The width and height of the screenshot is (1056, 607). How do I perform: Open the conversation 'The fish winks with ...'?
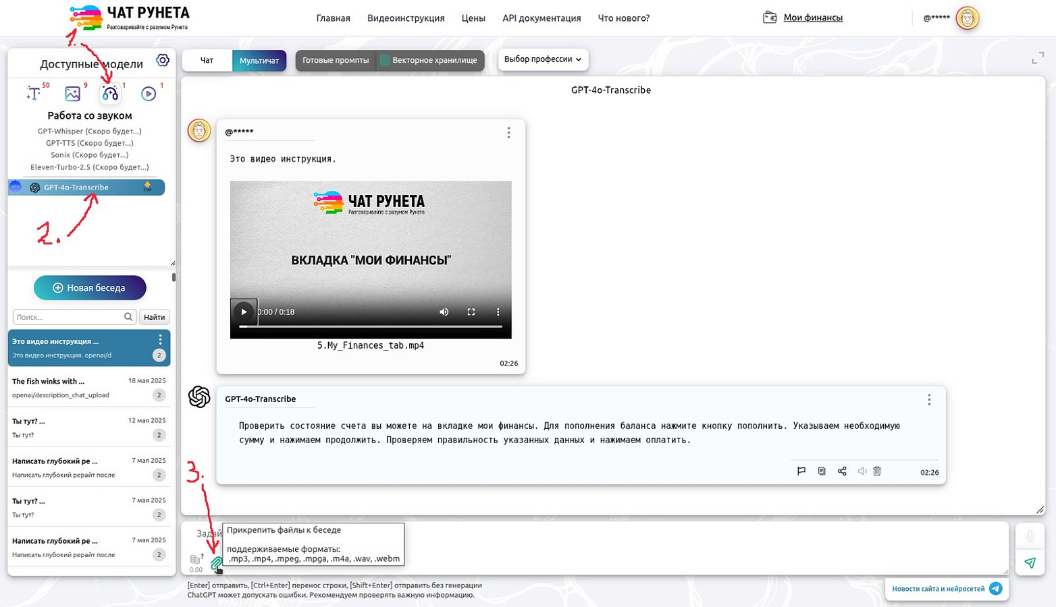[x=89, y=388]
